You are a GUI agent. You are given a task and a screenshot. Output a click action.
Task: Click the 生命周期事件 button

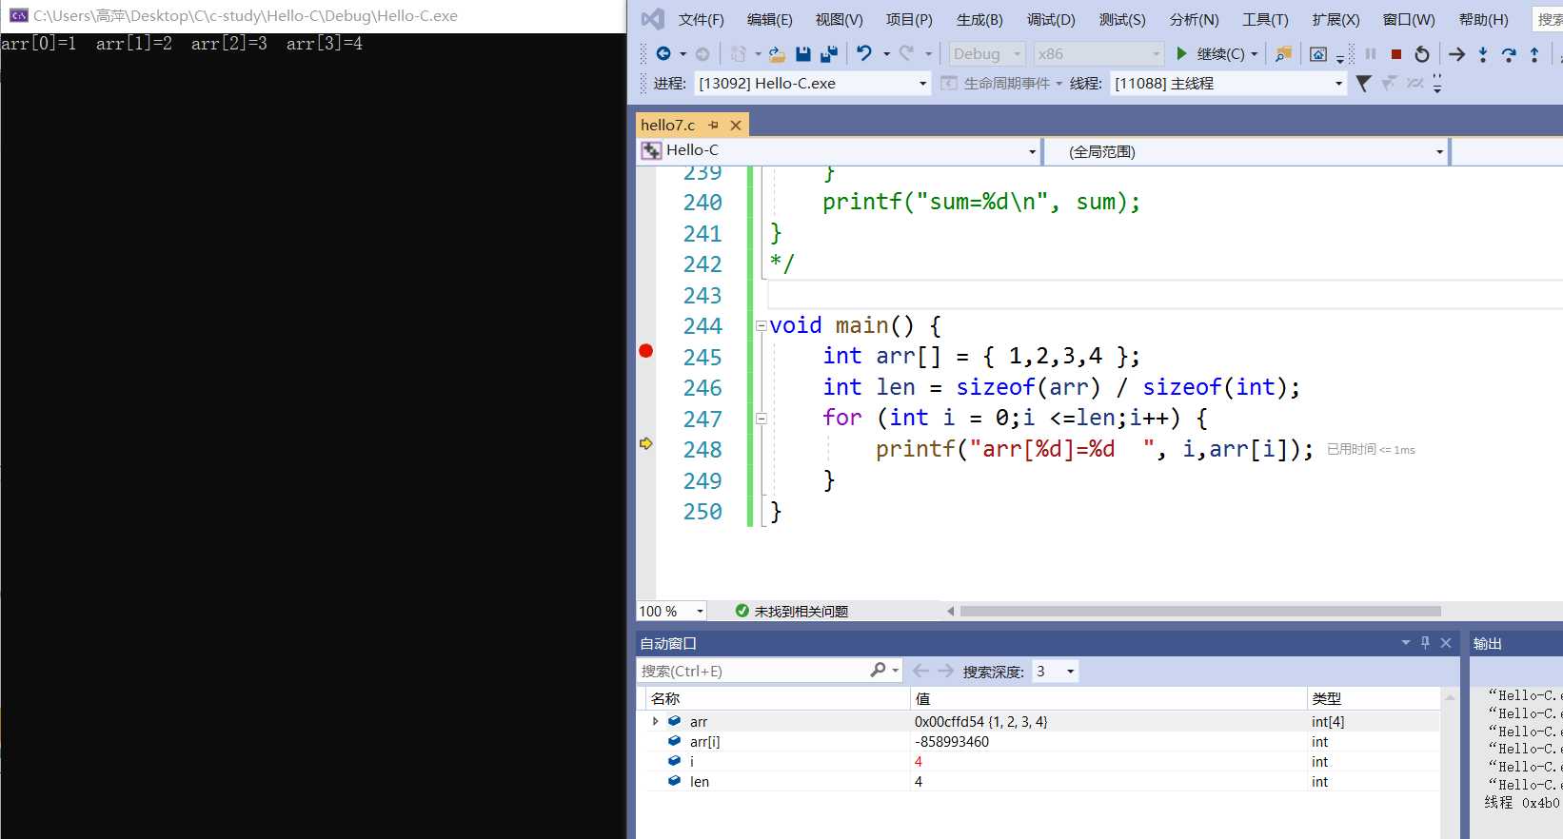tap(1001, 84)
